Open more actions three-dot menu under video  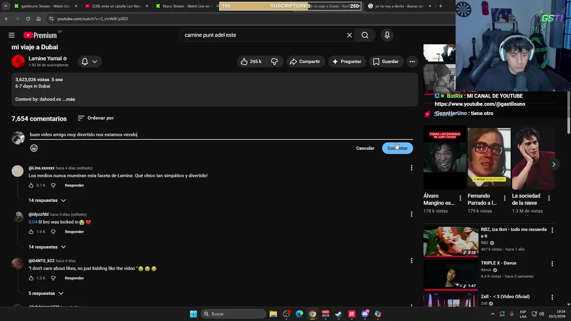pos(412,62)
